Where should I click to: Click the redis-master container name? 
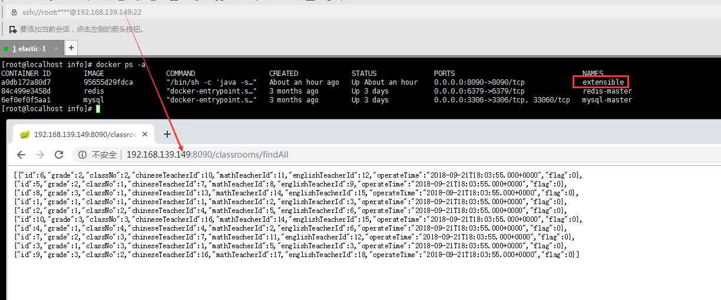coord(607,91)
